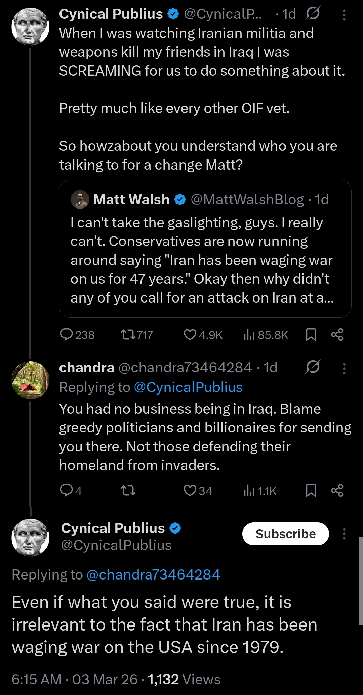Bookmark chandra's reply
The width and height of the screenshot is (363, 695).
pos(311,491)
